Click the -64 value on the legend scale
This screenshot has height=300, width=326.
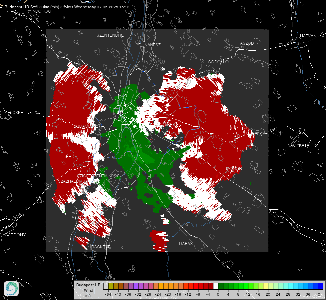click(108, 294)
